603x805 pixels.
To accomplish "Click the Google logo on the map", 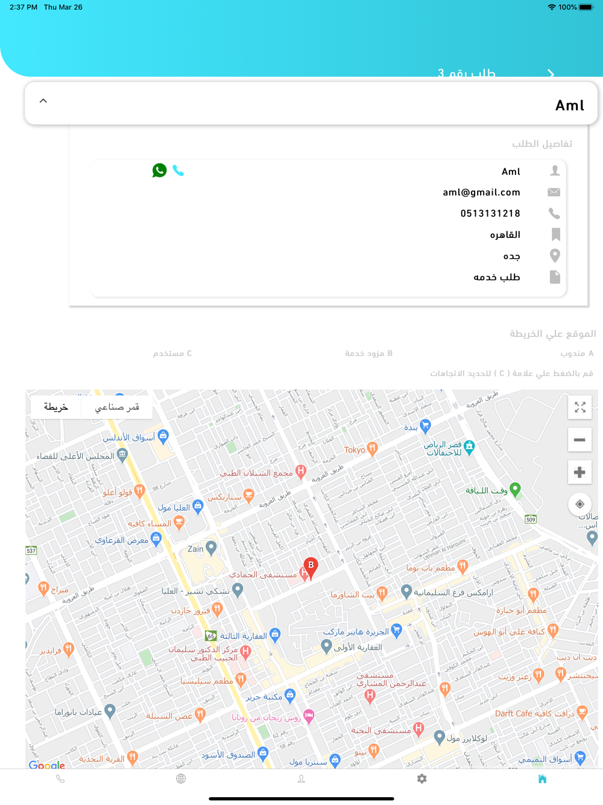I will point(47,765).
